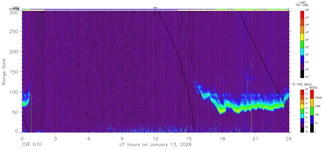This screenshot has width=325, height=150.
Task: Click the "Range Gate" y-axis label
Action: click(4, 72)
